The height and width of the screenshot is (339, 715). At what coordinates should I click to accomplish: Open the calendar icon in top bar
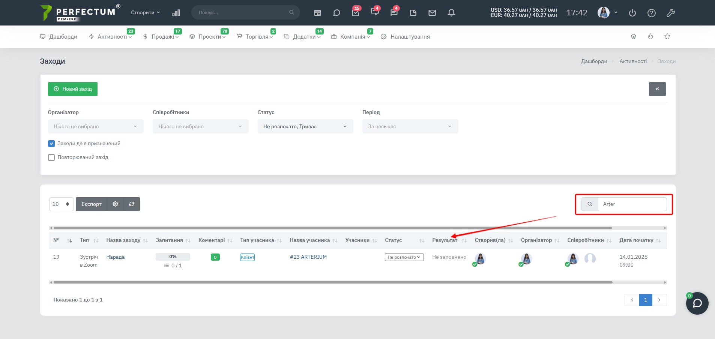point(317,13)
